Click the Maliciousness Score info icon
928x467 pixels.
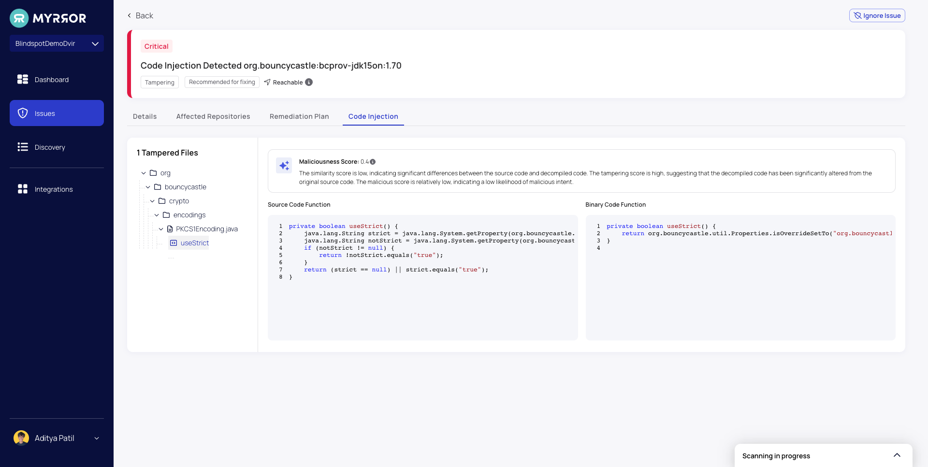point(373,162)
